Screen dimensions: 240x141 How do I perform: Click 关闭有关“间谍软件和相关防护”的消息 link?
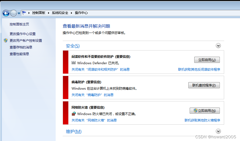[101, 70]
